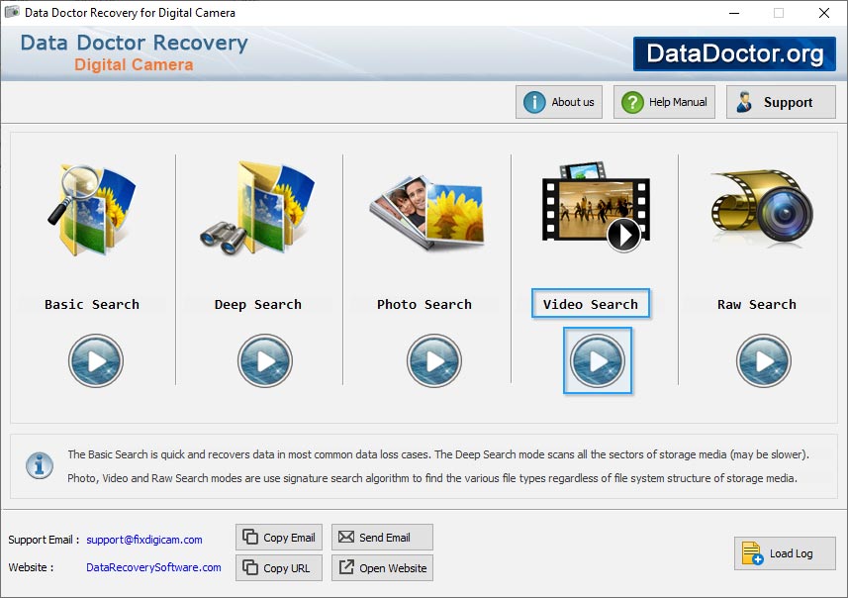Launch Photo Search using its play button
This screenshot has width=848, height=598.
(x=434, y=360)
